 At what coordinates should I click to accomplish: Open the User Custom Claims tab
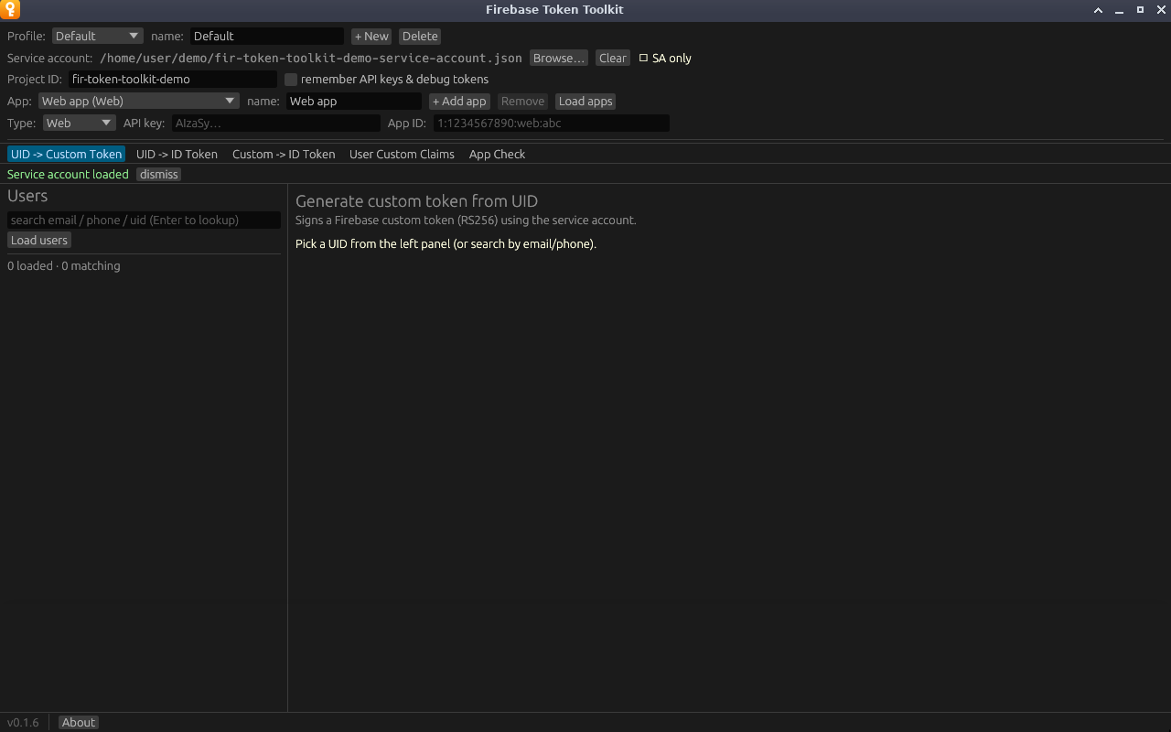coord(402,154)
